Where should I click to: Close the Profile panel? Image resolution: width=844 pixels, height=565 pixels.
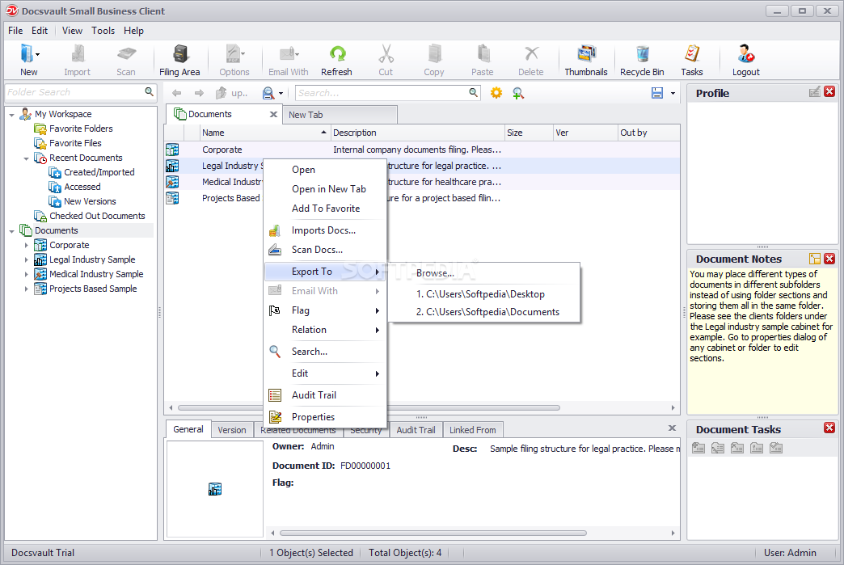pos(829,92)
